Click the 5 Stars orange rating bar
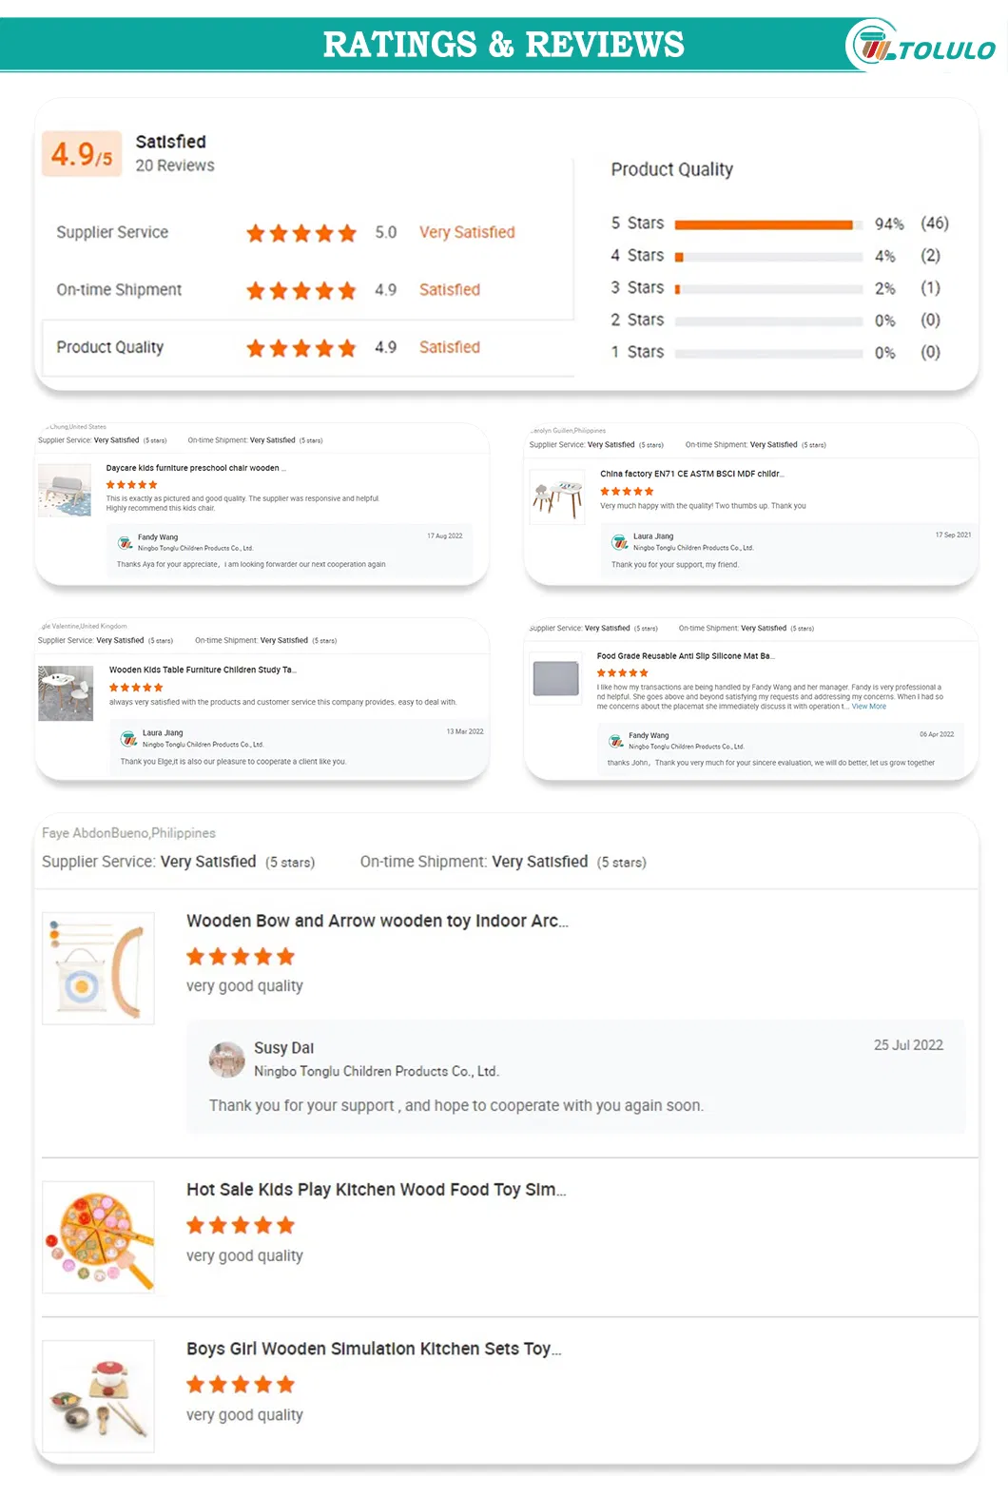The width and height of the screenshot is (1008, 1497). point(764,224)
